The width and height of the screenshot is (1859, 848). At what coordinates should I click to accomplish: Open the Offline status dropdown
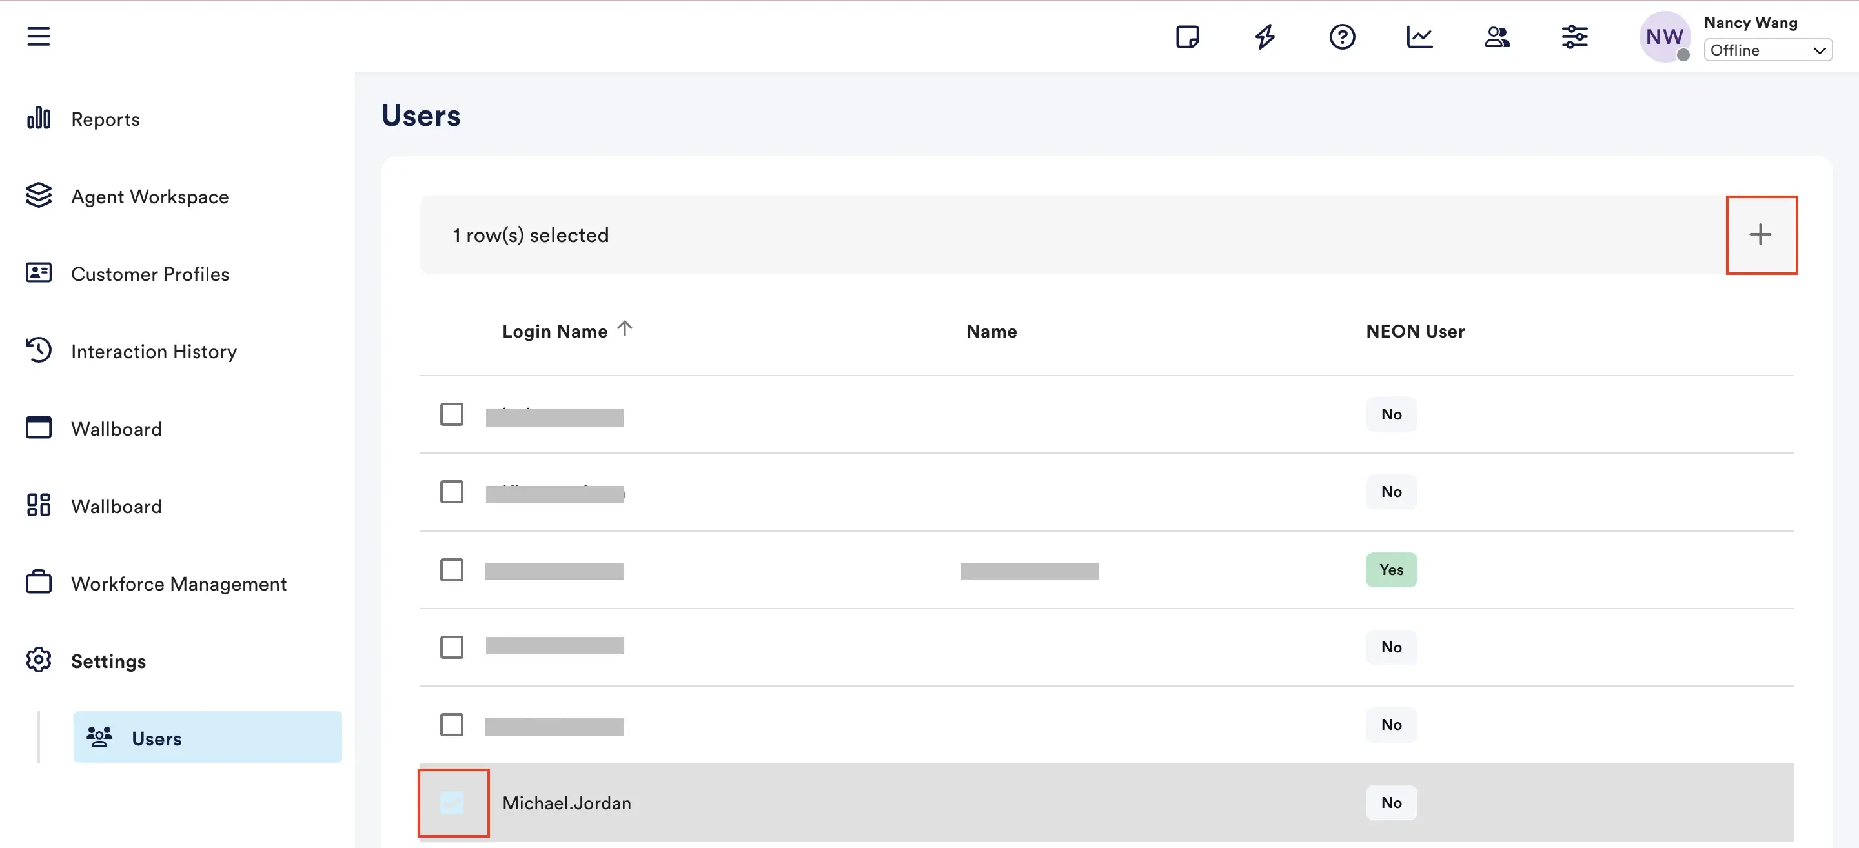coord(1767,50)
